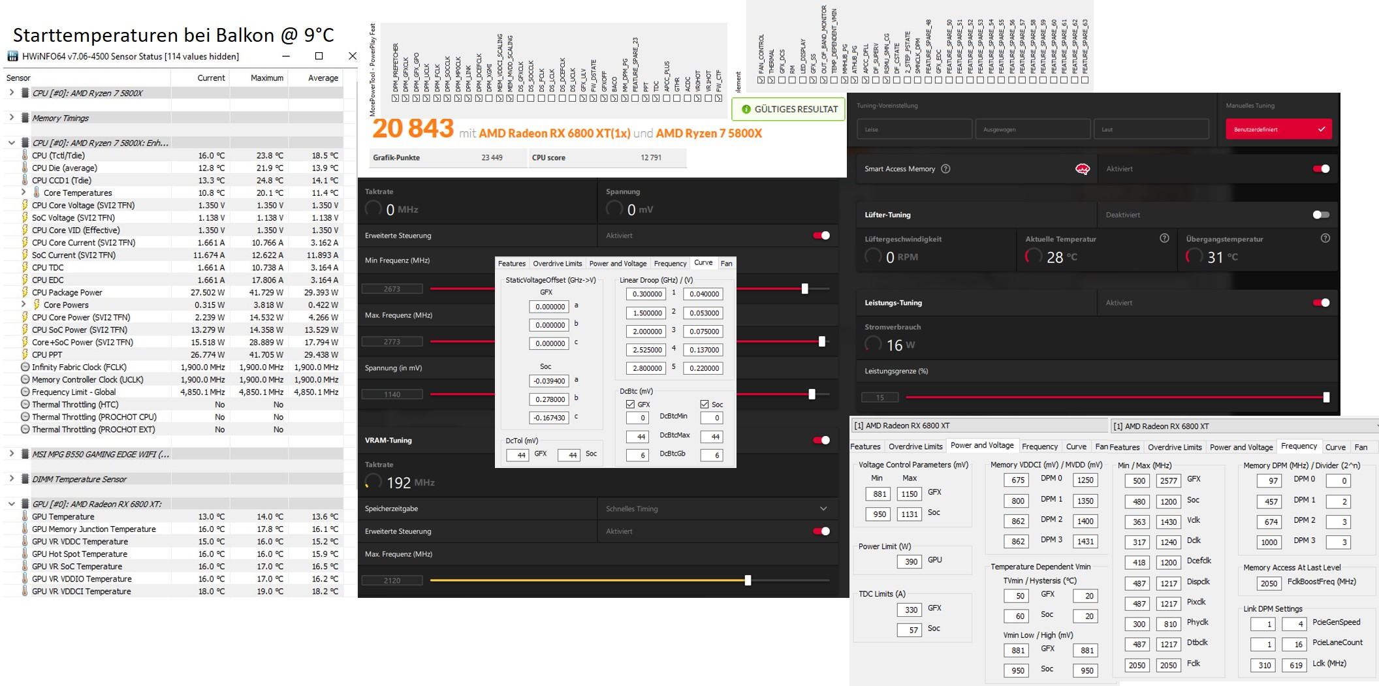
Task: Click chip icon of Memory Timings row
Action: click(x=25, y=118)
